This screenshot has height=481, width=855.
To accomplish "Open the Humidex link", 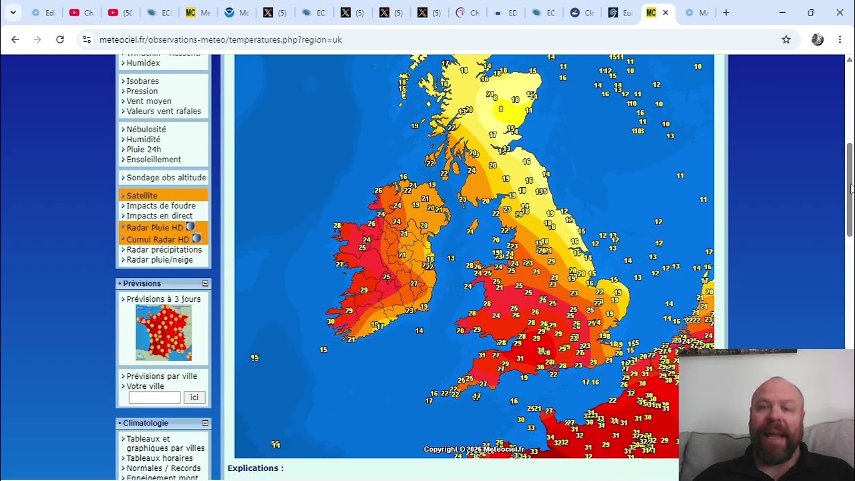I will 143,63.
